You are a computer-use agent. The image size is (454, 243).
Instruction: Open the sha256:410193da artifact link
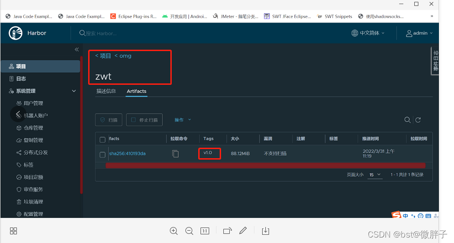pos(127,154)
